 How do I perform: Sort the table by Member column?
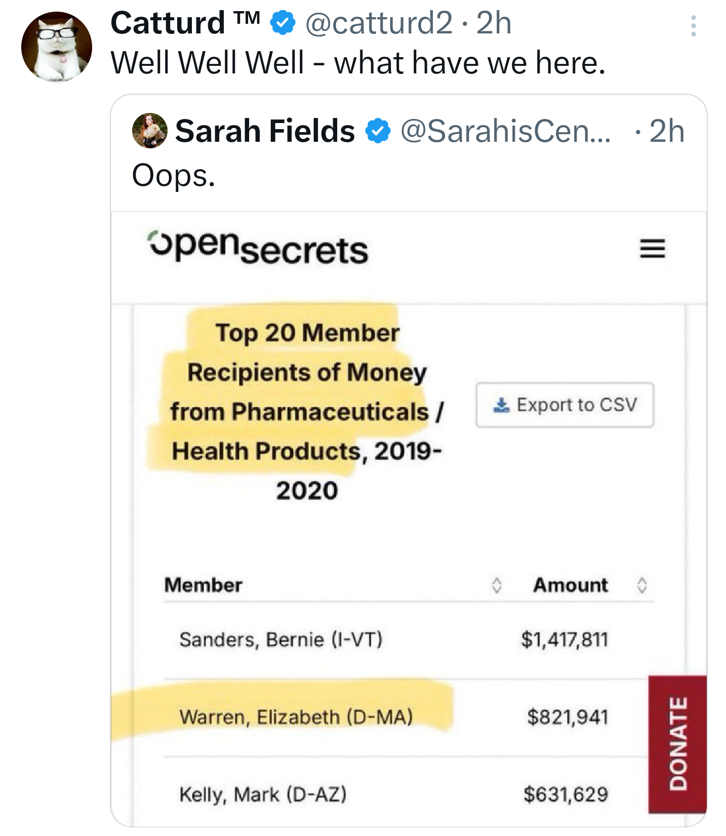(x=497, y=585)
